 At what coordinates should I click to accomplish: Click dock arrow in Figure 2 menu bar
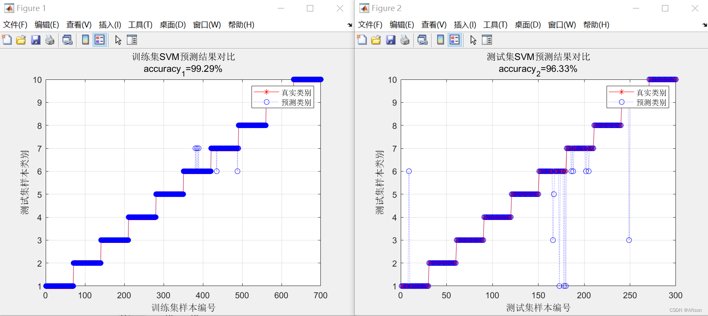[705, 25]
